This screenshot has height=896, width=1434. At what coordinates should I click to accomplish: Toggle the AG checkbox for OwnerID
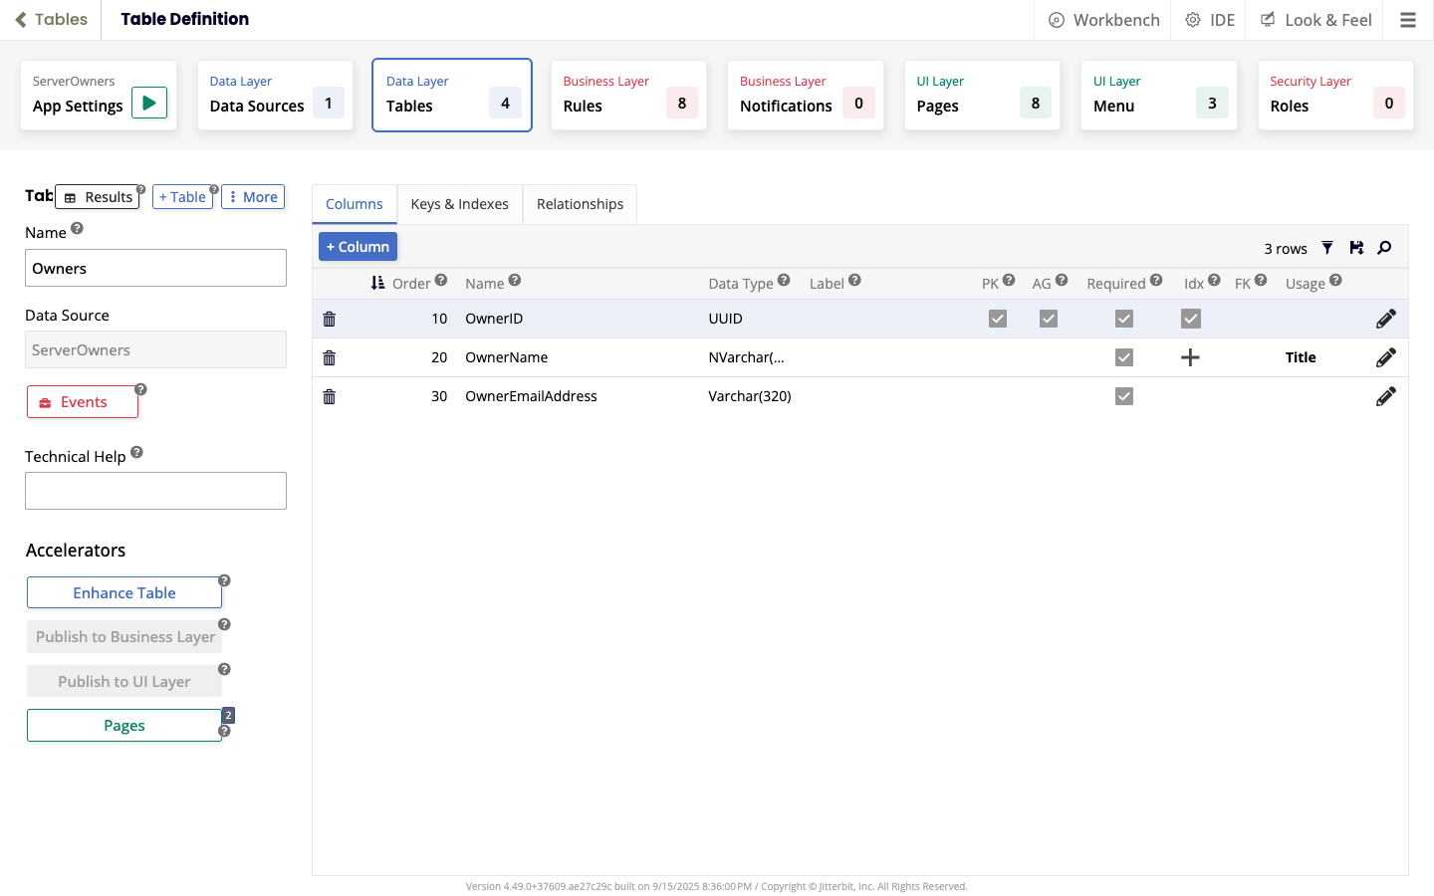1049,319
